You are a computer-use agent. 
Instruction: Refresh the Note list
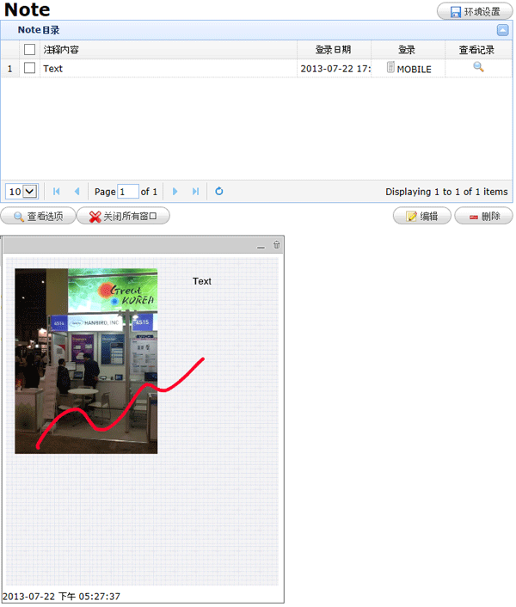point(219,192)
